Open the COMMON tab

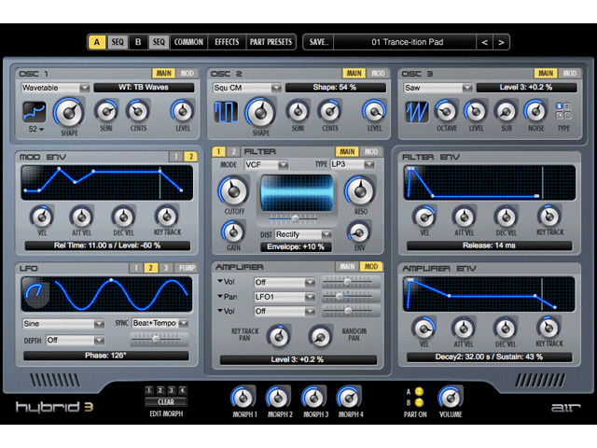(x=188, y=42)
